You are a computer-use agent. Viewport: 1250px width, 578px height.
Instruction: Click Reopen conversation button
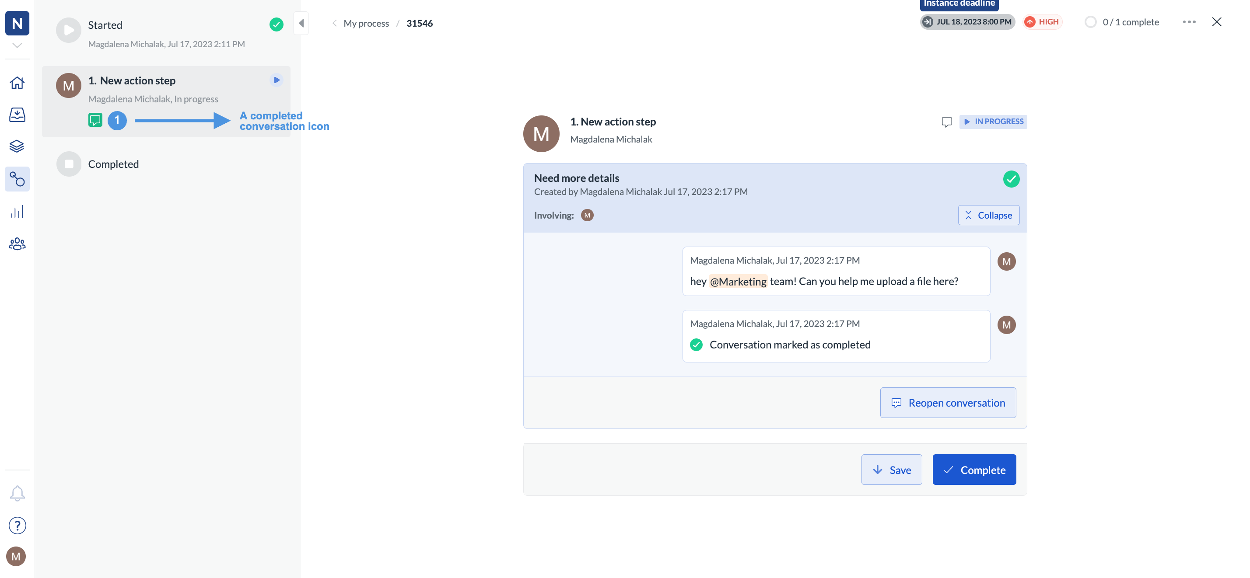tap(948, 403)
